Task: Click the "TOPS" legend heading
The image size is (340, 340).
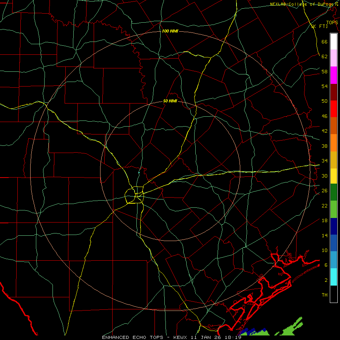Action: tap(332, 22)
